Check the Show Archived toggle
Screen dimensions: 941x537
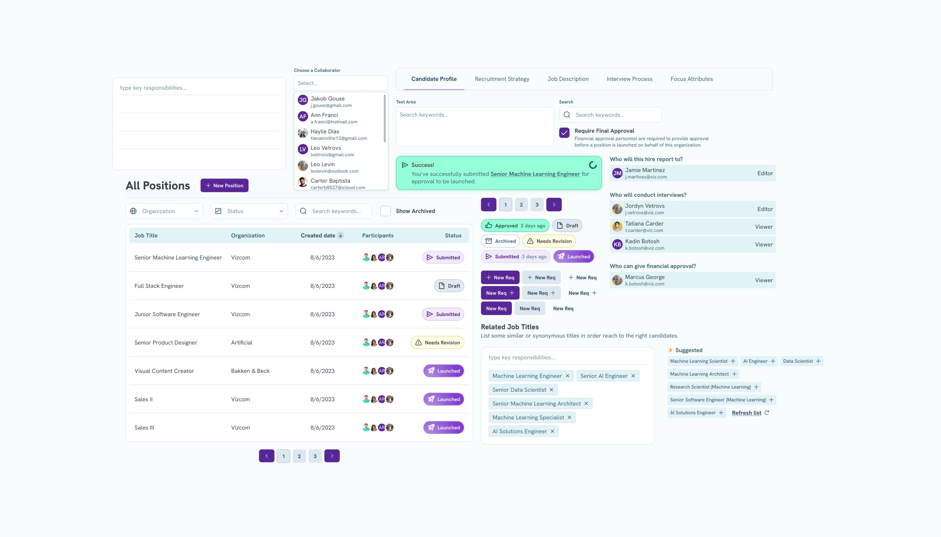(386, 211)
